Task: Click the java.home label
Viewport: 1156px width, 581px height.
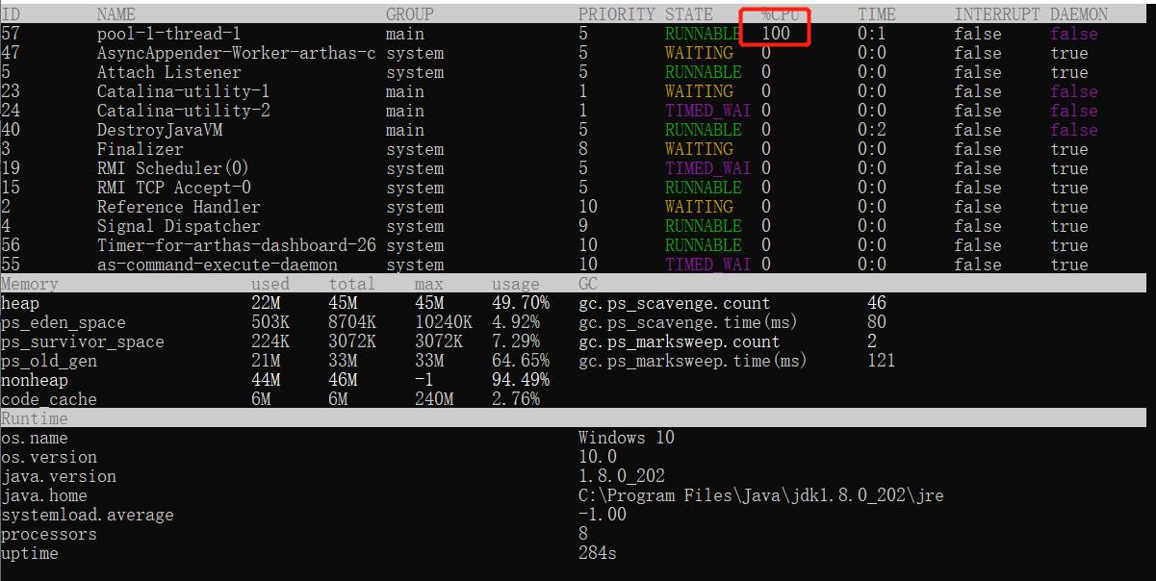Action: coord(44,495)
